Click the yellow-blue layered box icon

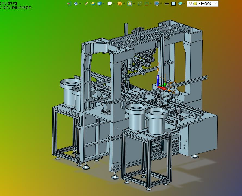coord(93,4)
